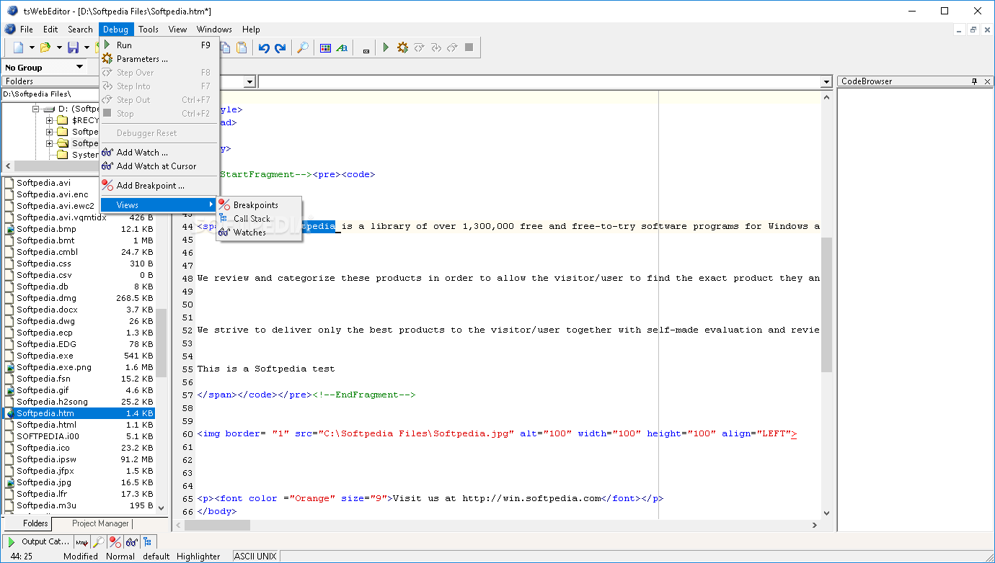Expand the $RECY folder tree node
Image resolution: width=995 pixels, height=563 pixels.
pyautogui.click(x=50, y=120)
